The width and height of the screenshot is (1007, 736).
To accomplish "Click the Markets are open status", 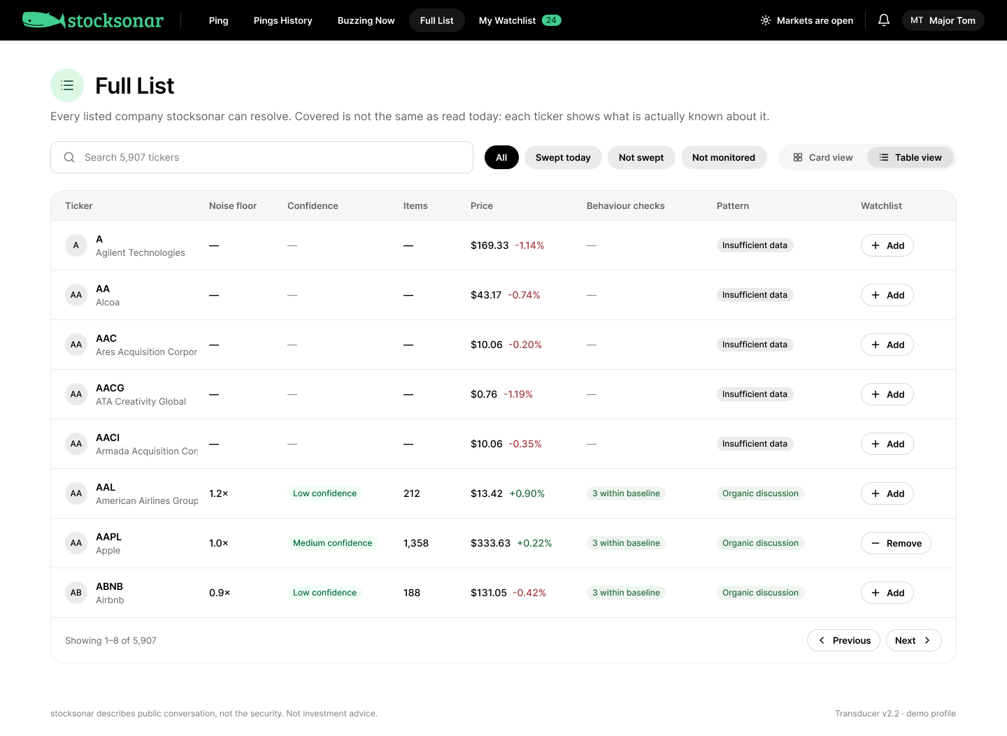I will (x=807, y=20).
